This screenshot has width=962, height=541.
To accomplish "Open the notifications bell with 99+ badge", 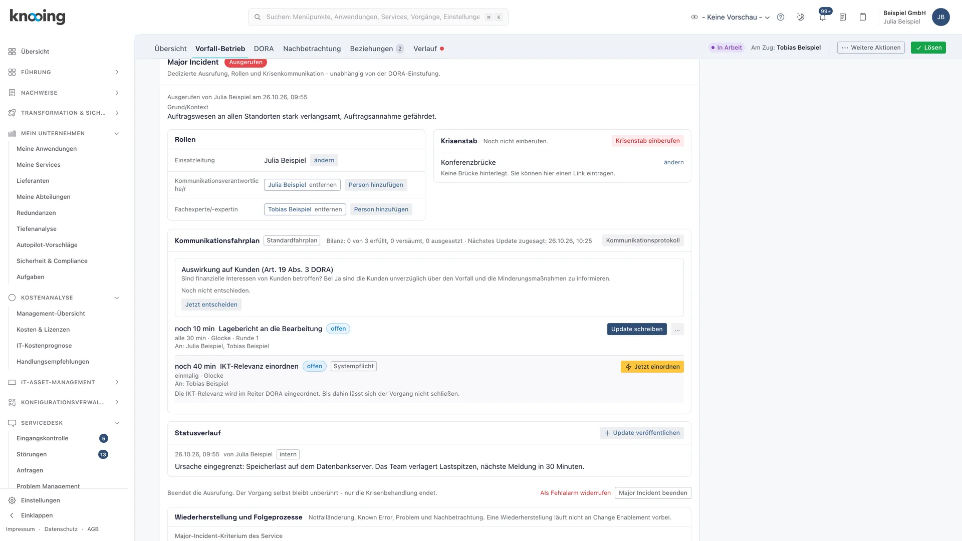I will pyautogui.click(x=822, y=17).
